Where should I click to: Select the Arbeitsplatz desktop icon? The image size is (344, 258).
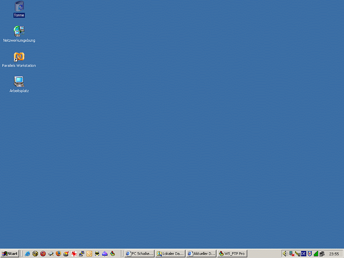pos(19,81)
